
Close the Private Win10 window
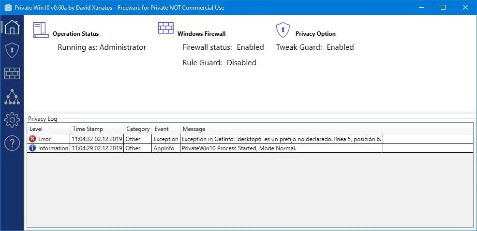click(x=465, y=7)
